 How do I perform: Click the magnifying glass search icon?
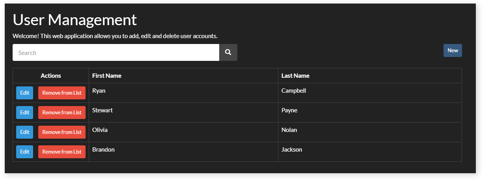tap(228, 53)
